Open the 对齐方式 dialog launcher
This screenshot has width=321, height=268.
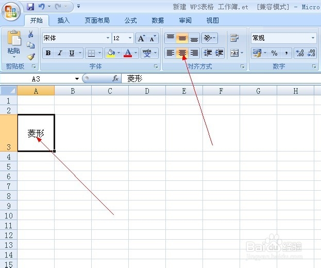(x=243, y=66)
